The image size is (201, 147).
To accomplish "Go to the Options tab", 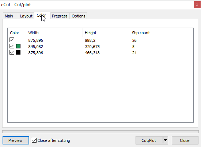I will click(78, 16).
